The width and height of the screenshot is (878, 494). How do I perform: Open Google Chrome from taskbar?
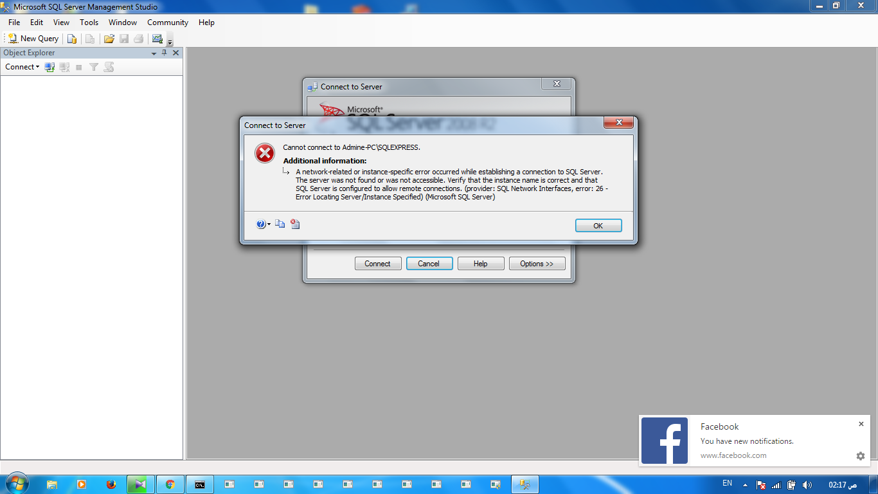pos(170,484)
